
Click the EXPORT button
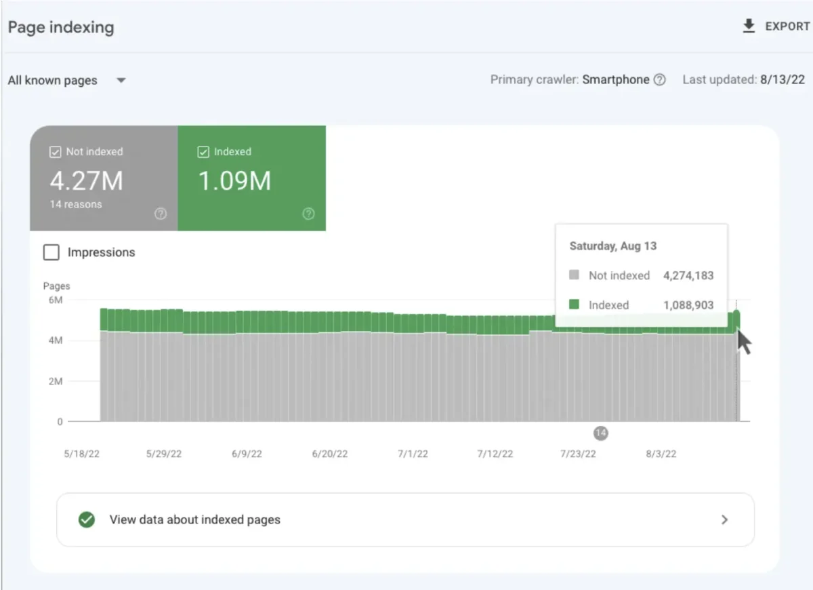[x=776, y=26]
